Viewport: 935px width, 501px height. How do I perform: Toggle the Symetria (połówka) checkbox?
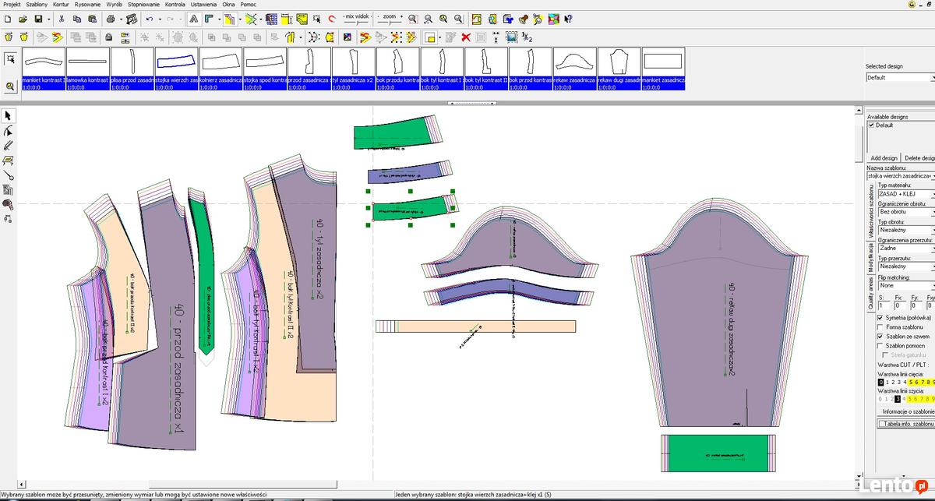[x=880, y=318]
